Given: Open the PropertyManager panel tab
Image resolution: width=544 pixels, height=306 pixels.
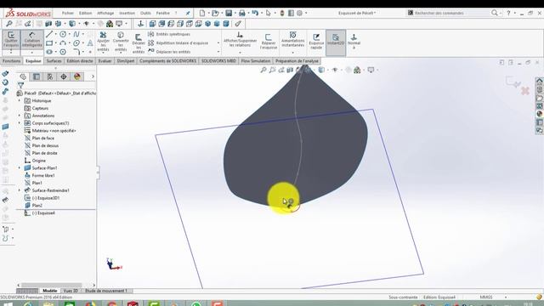Looking at the screenshot, I should coord(37,76).
